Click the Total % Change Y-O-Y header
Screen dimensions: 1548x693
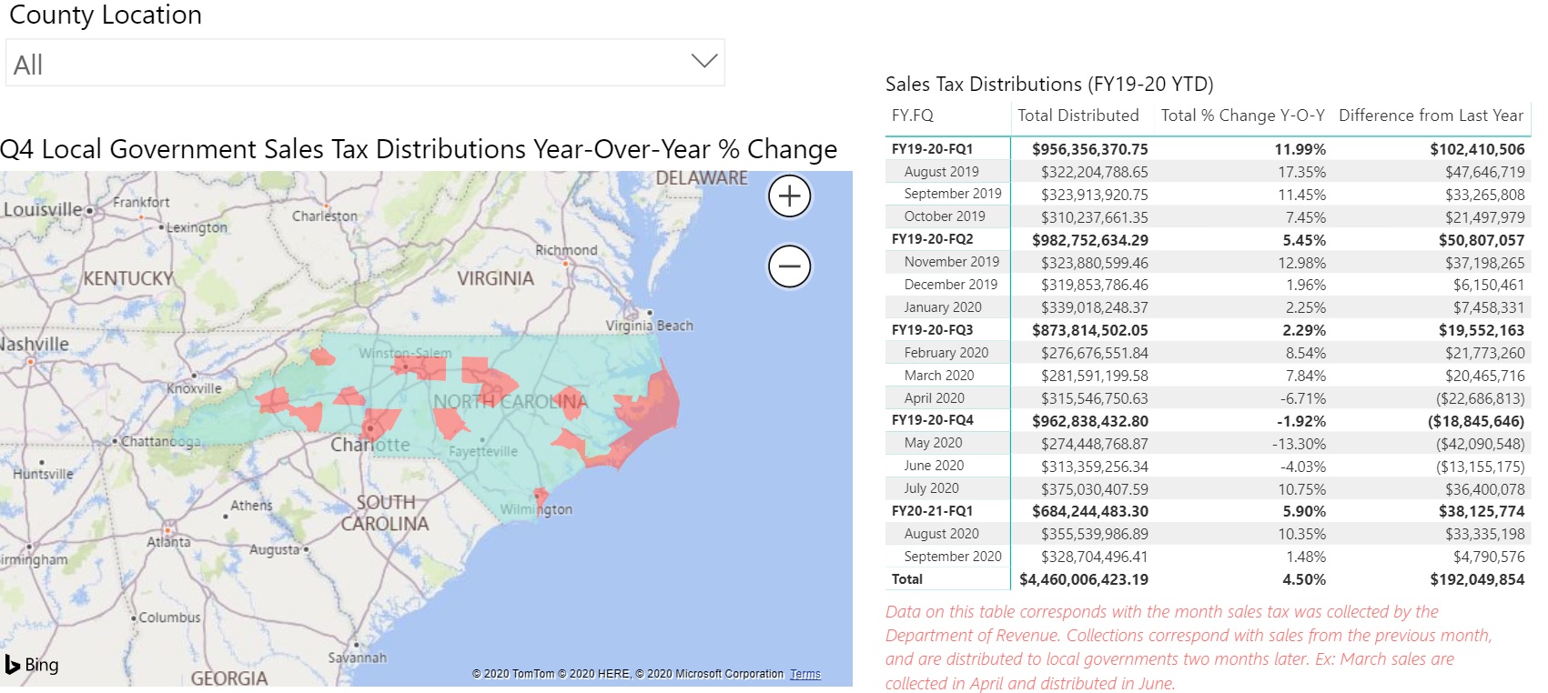pos(1242,115)
